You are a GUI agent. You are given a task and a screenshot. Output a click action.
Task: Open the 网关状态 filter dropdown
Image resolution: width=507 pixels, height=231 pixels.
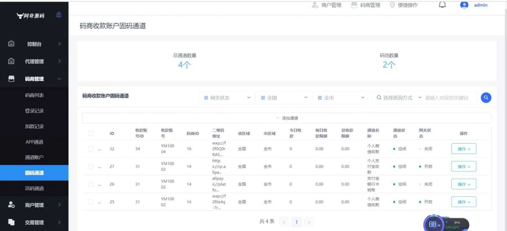click(226, 98)
